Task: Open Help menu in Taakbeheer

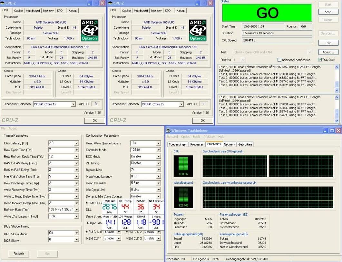Action: pos(221,137)
